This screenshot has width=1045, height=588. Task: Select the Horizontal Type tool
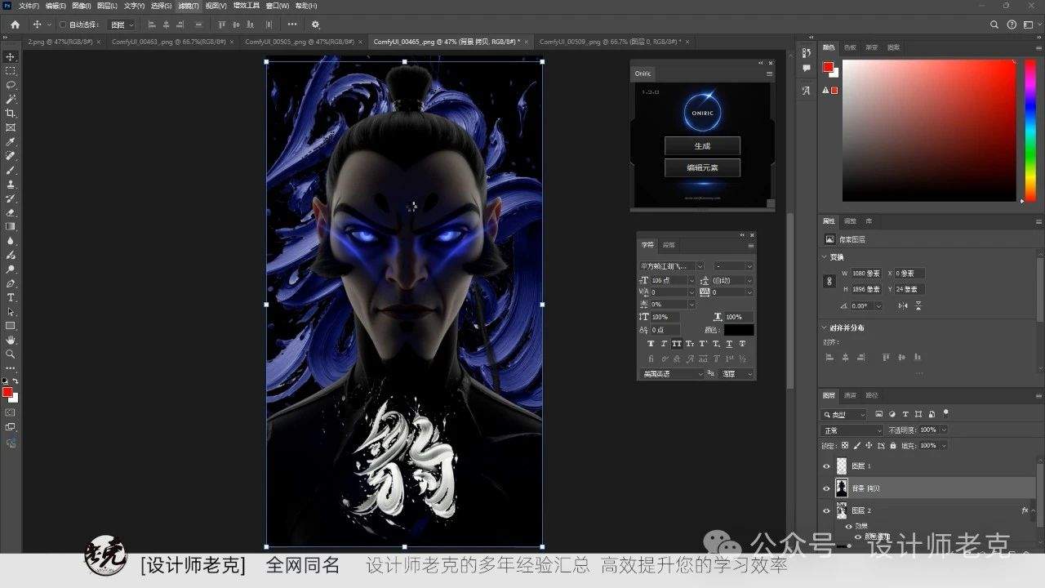pyautogui.click(x=11, y=297)
